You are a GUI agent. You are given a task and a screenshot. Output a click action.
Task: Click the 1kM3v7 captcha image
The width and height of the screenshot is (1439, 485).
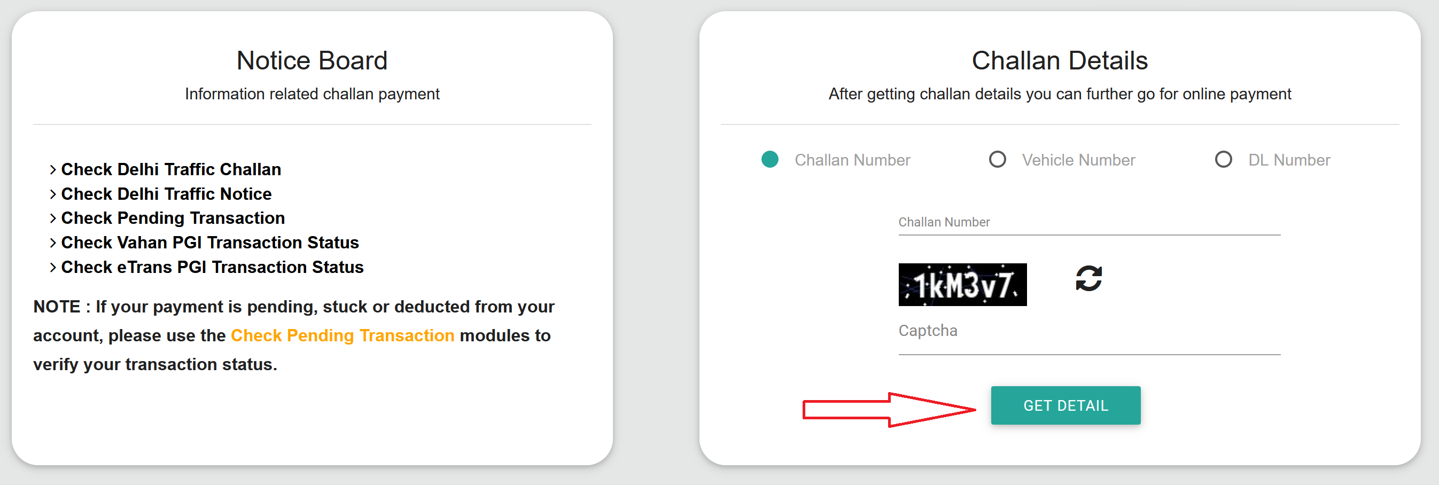(x=962, y=285)
